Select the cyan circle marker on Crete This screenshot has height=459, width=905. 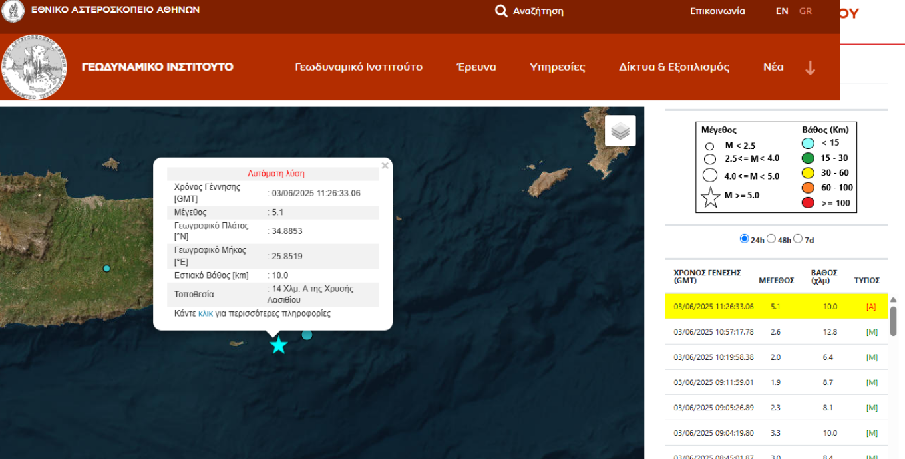tap(106, 269)
